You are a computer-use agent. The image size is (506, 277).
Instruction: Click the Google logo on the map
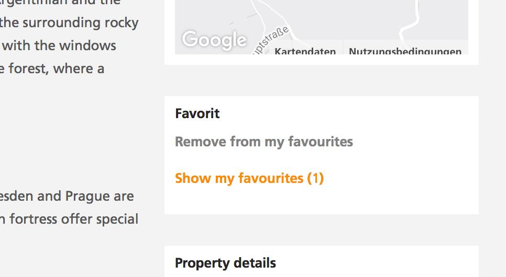215,40
